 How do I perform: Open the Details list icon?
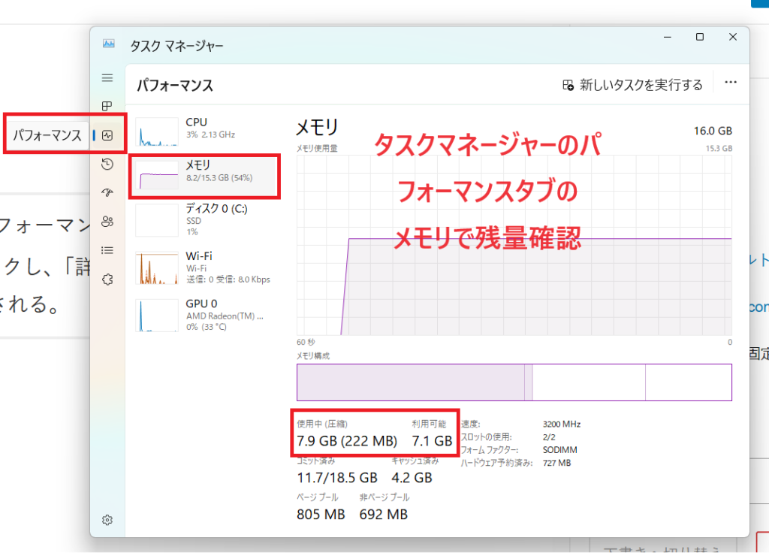(x=107, y=250)
